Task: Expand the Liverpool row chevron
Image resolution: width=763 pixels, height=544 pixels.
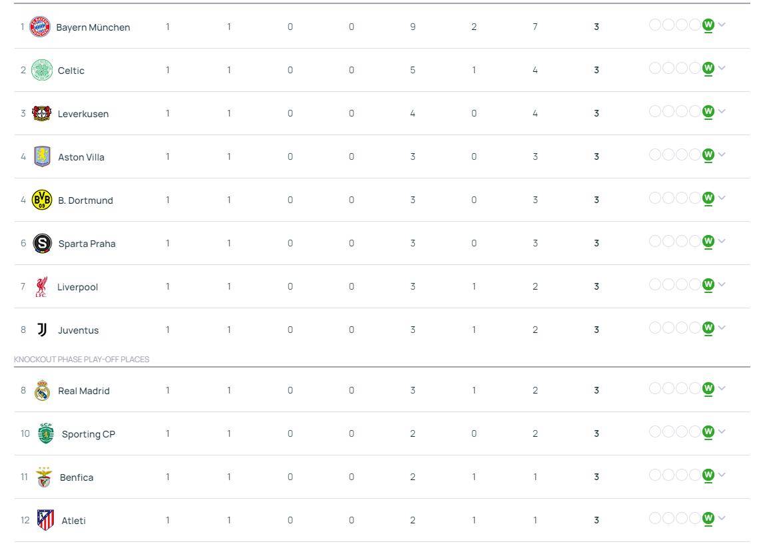Action: pyautogui.click(x=722, y=285)
